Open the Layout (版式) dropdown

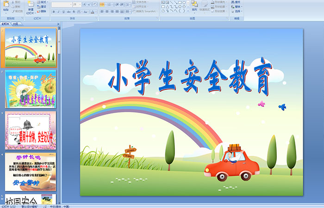click(x=43, y=2)
